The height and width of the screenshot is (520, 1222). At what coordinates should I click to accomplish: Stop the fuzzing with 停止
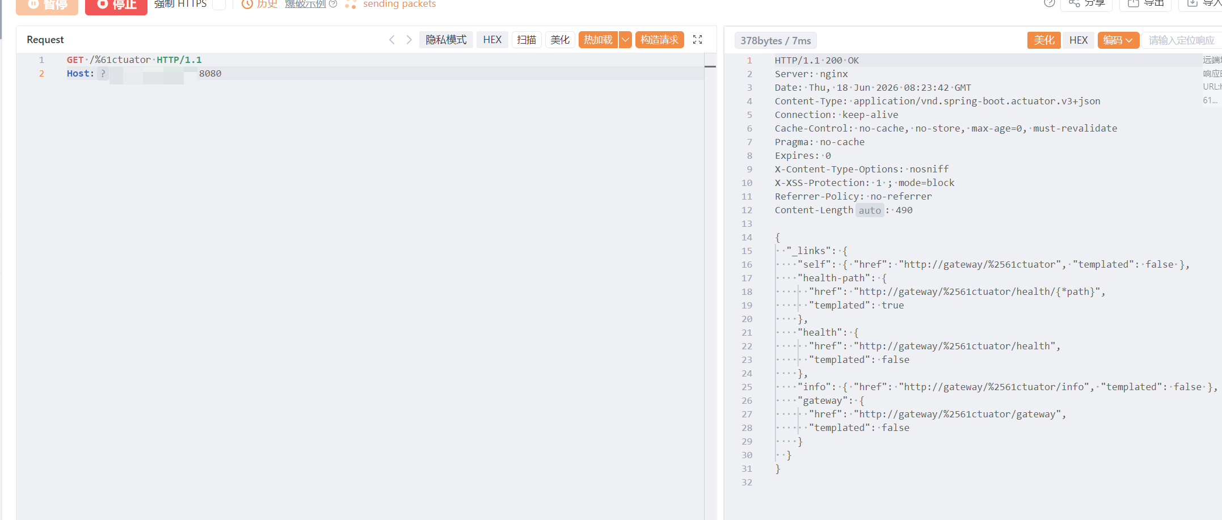coord(116,6)
